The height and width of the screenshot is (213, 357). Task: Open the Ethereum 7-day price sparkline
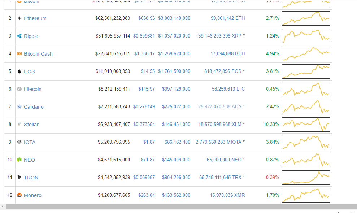306,18
